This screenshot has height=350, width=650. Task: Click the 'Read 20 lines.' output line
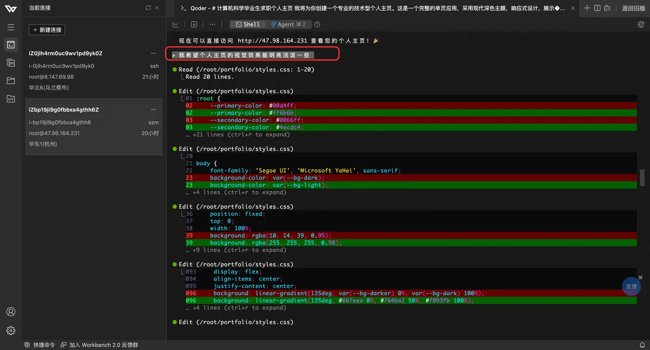click(210, 77)
